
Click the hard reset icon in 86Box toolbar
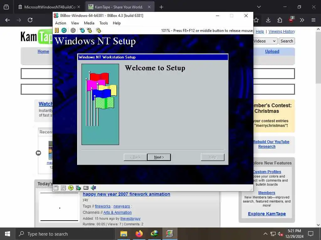point(64,30)
